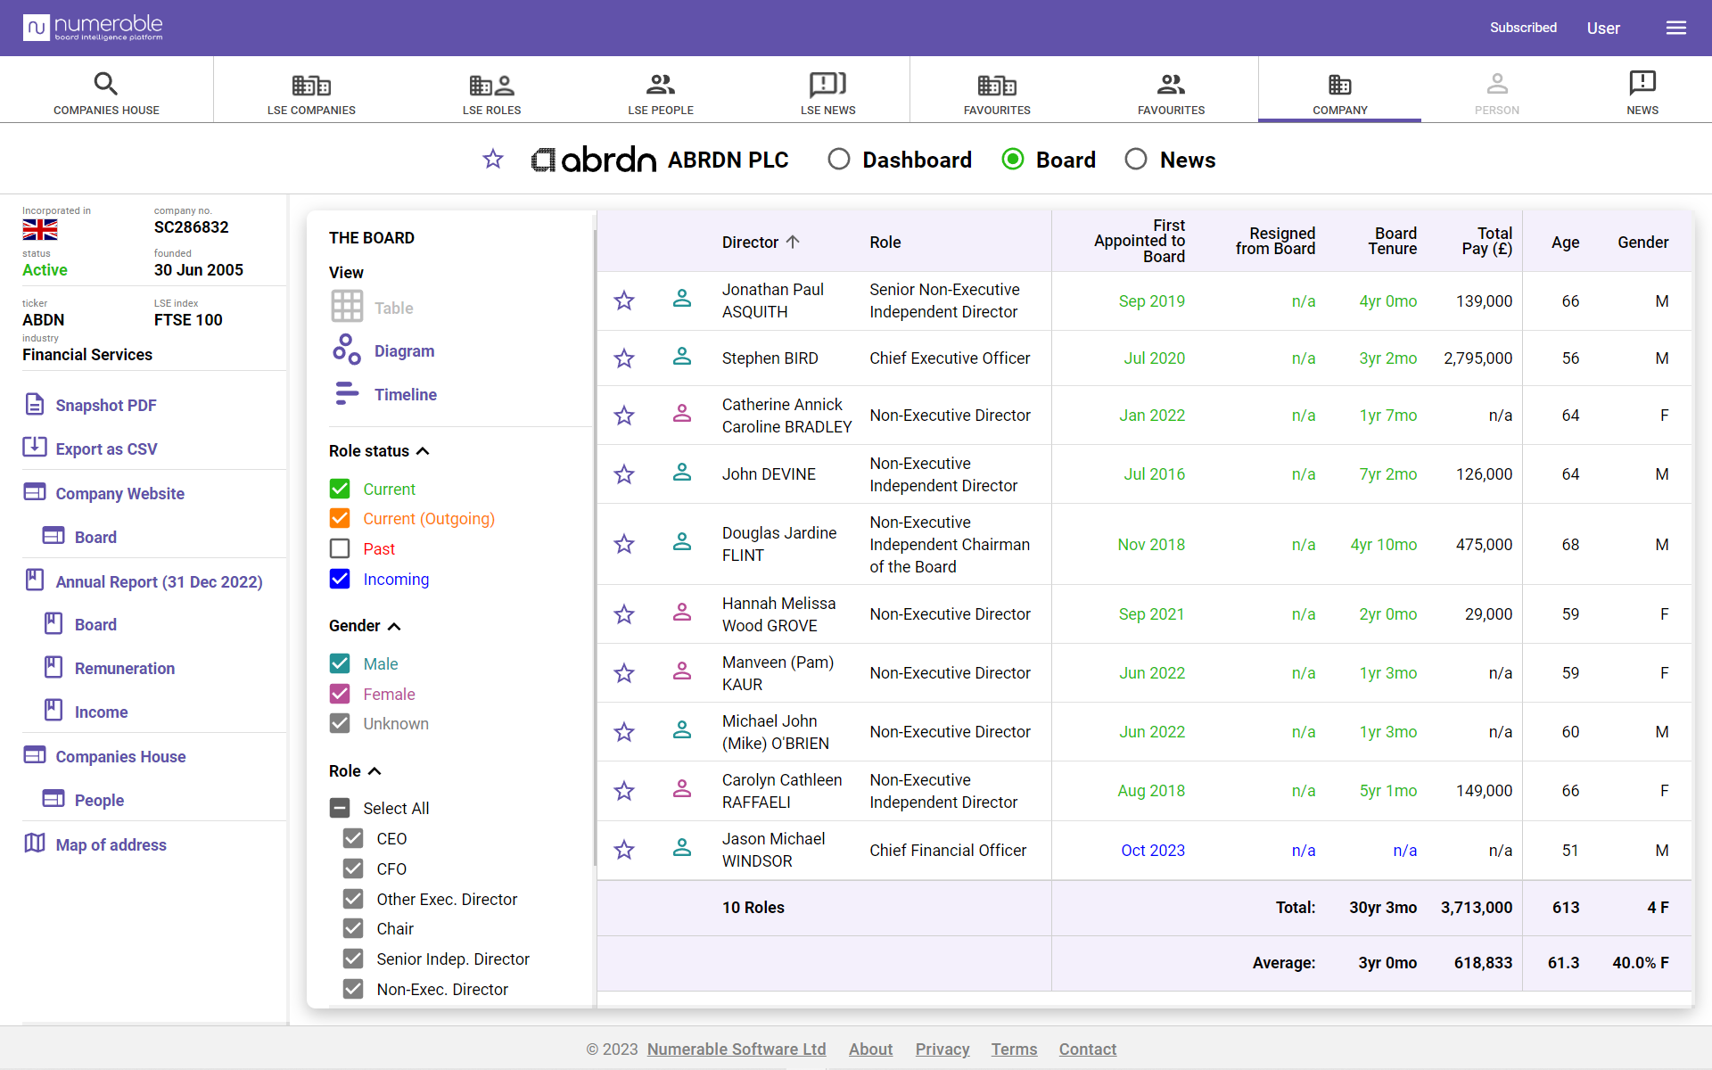Collapse the Role status section
Viewport: 1712px width, 1070px height.
[424, 451]
